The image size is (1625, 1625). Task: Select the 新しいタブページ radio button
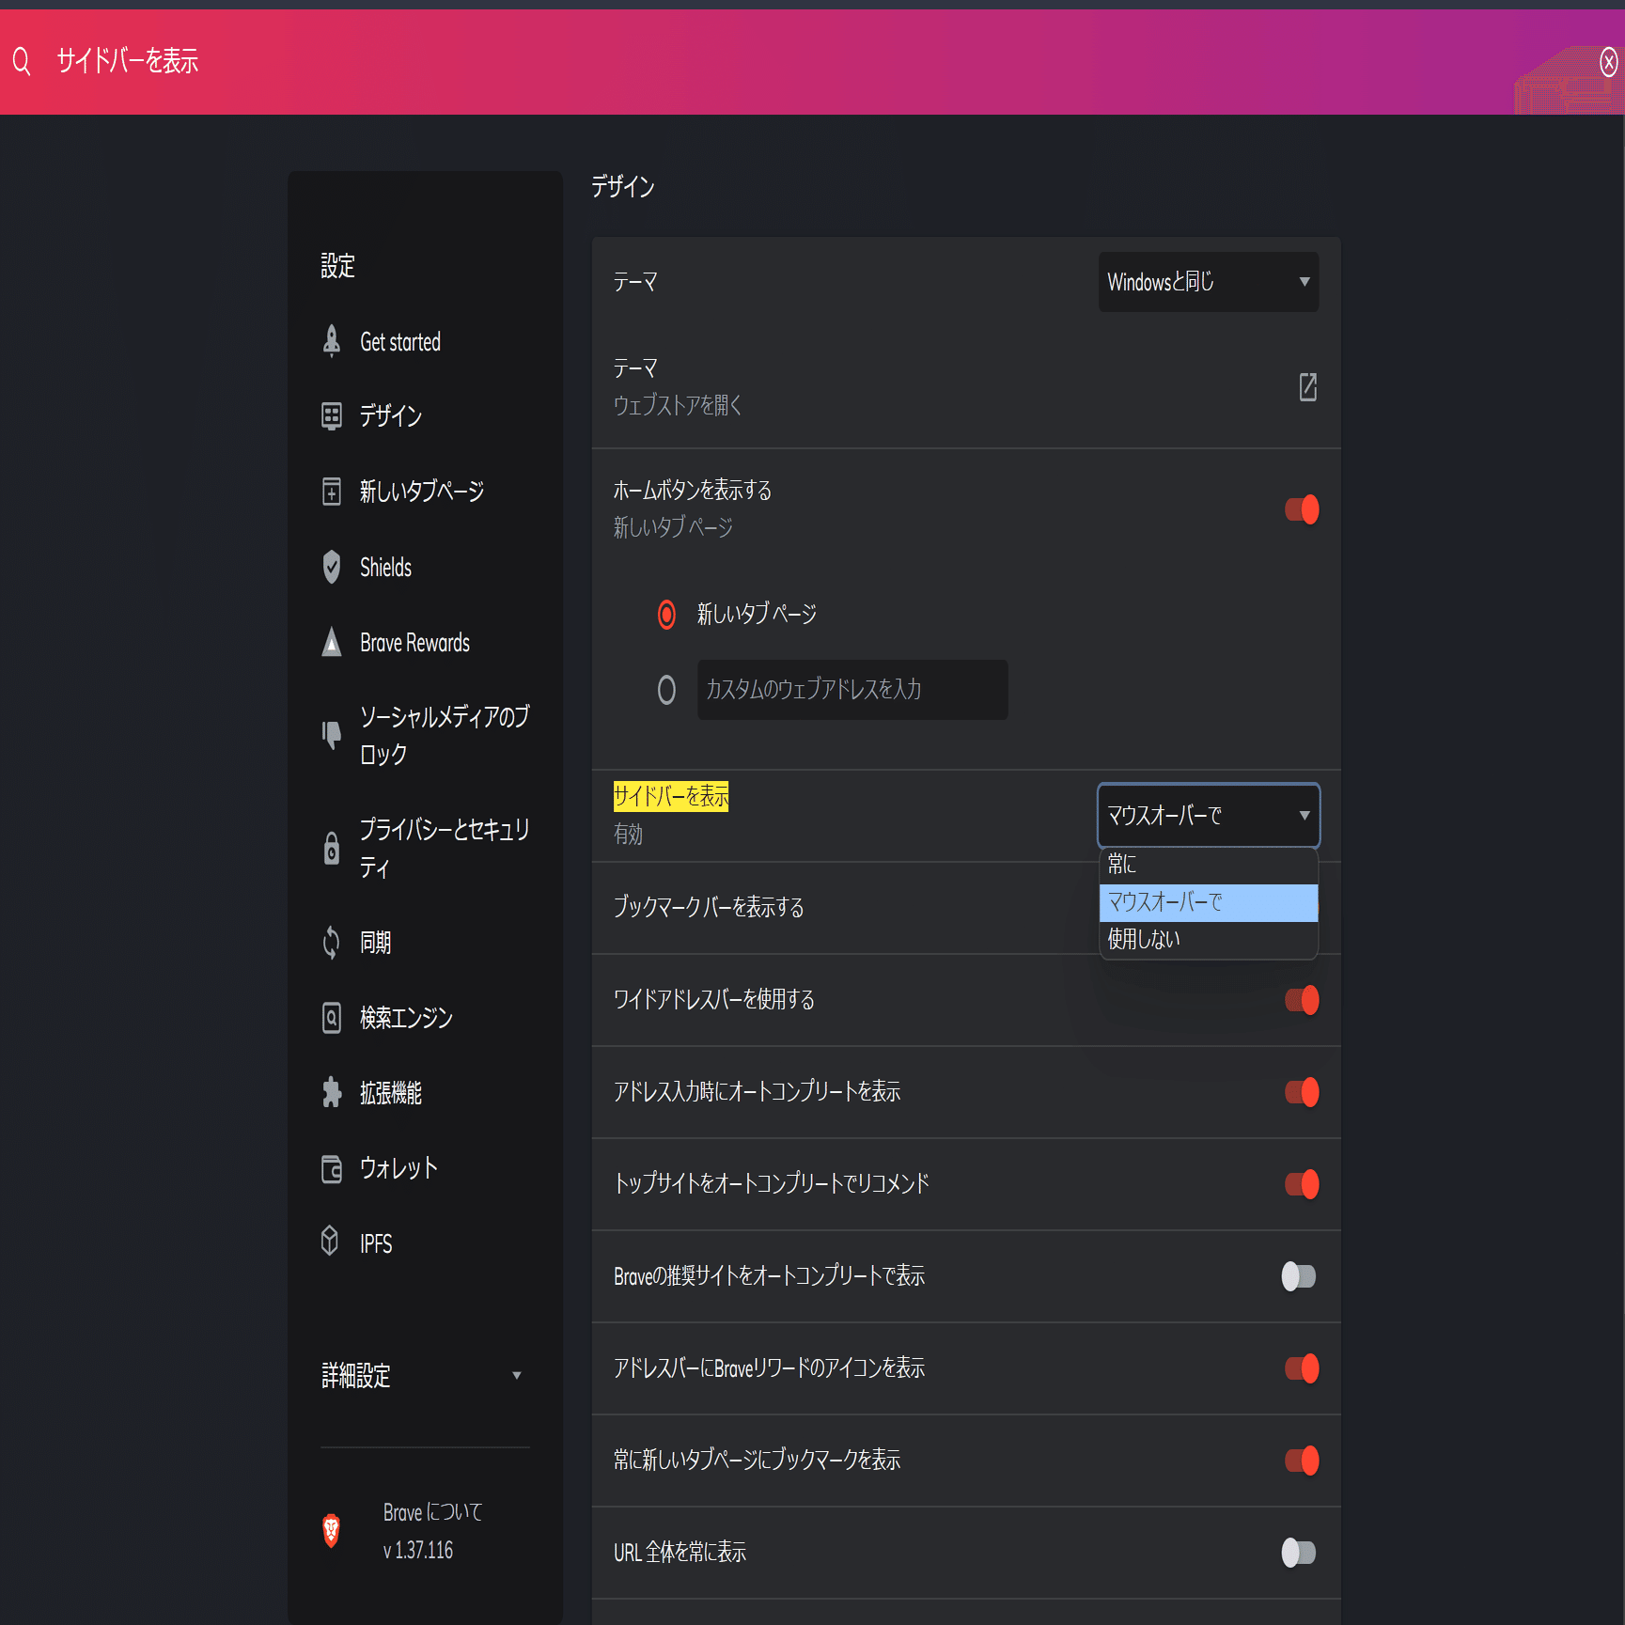[666, 615]
